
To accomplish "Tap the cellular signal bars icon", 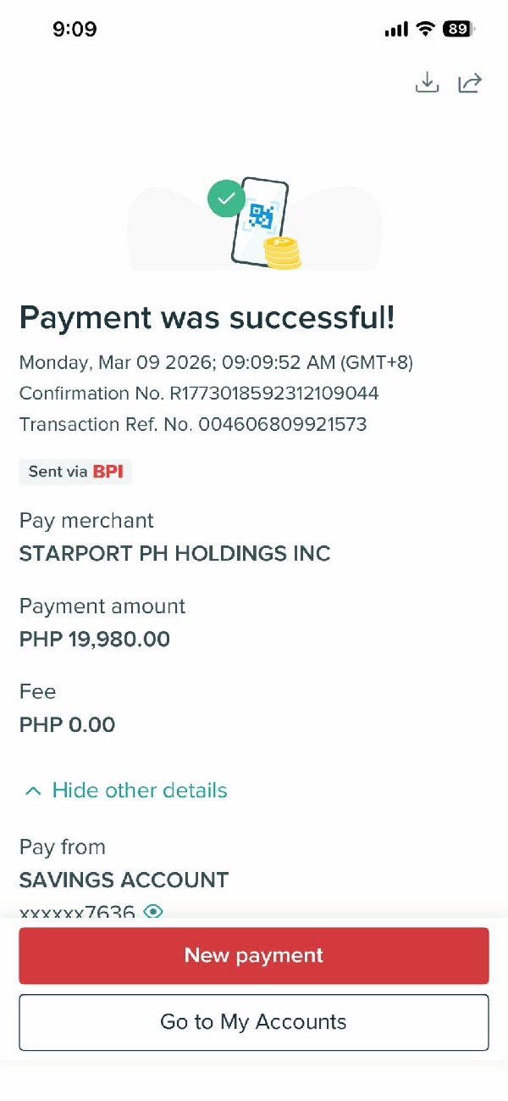I will coord(395,30).
